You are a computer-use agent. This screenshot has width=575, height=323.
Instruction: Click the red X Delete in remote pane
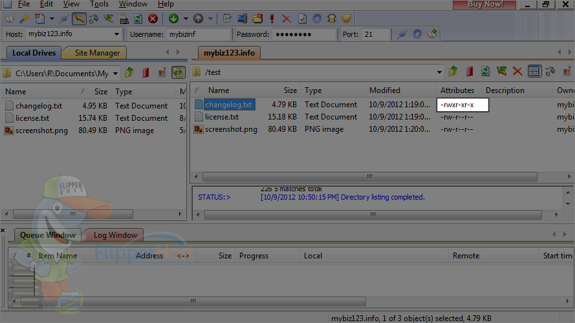pos(517,72)
